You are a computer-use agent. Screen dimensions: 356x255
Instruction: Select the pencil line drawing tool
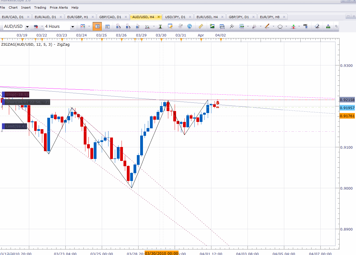(267, 26)
